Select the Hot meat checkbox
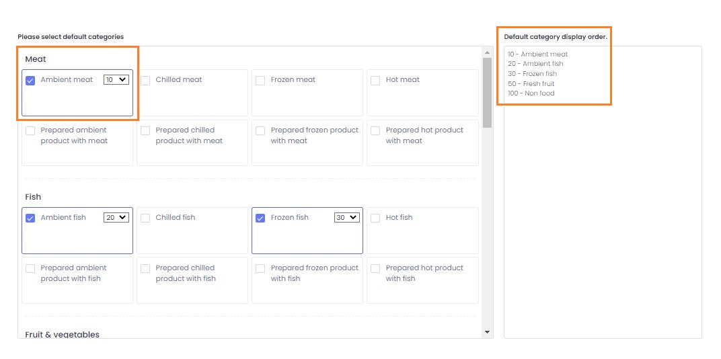This screenshot has height=359, width=721. (x=375, y=81)
